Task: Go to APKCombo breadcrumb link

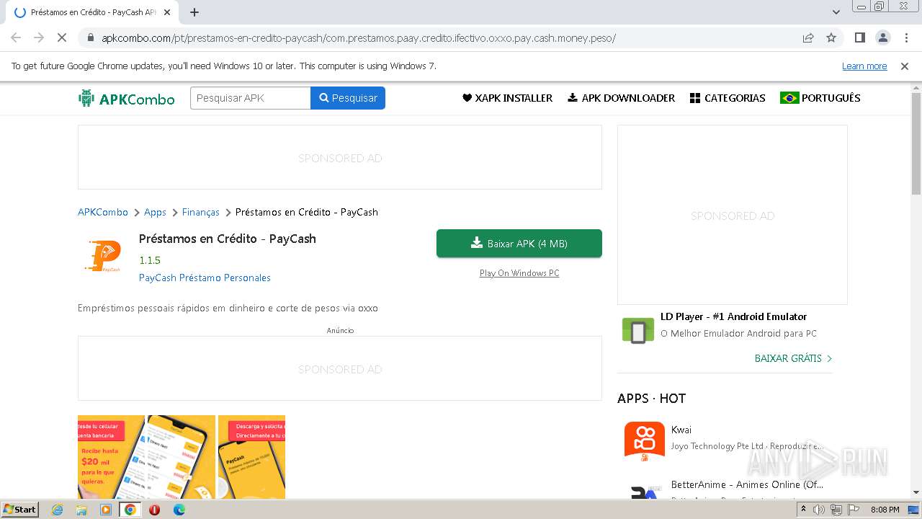Action: (103, 212)
